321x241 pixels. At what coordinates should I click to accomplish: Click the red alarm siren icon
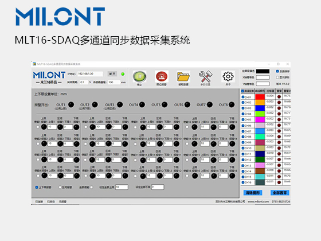click(x=162, y=76)
